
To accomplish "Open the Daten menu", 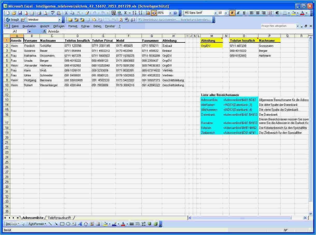I will [x=97, y=26].
